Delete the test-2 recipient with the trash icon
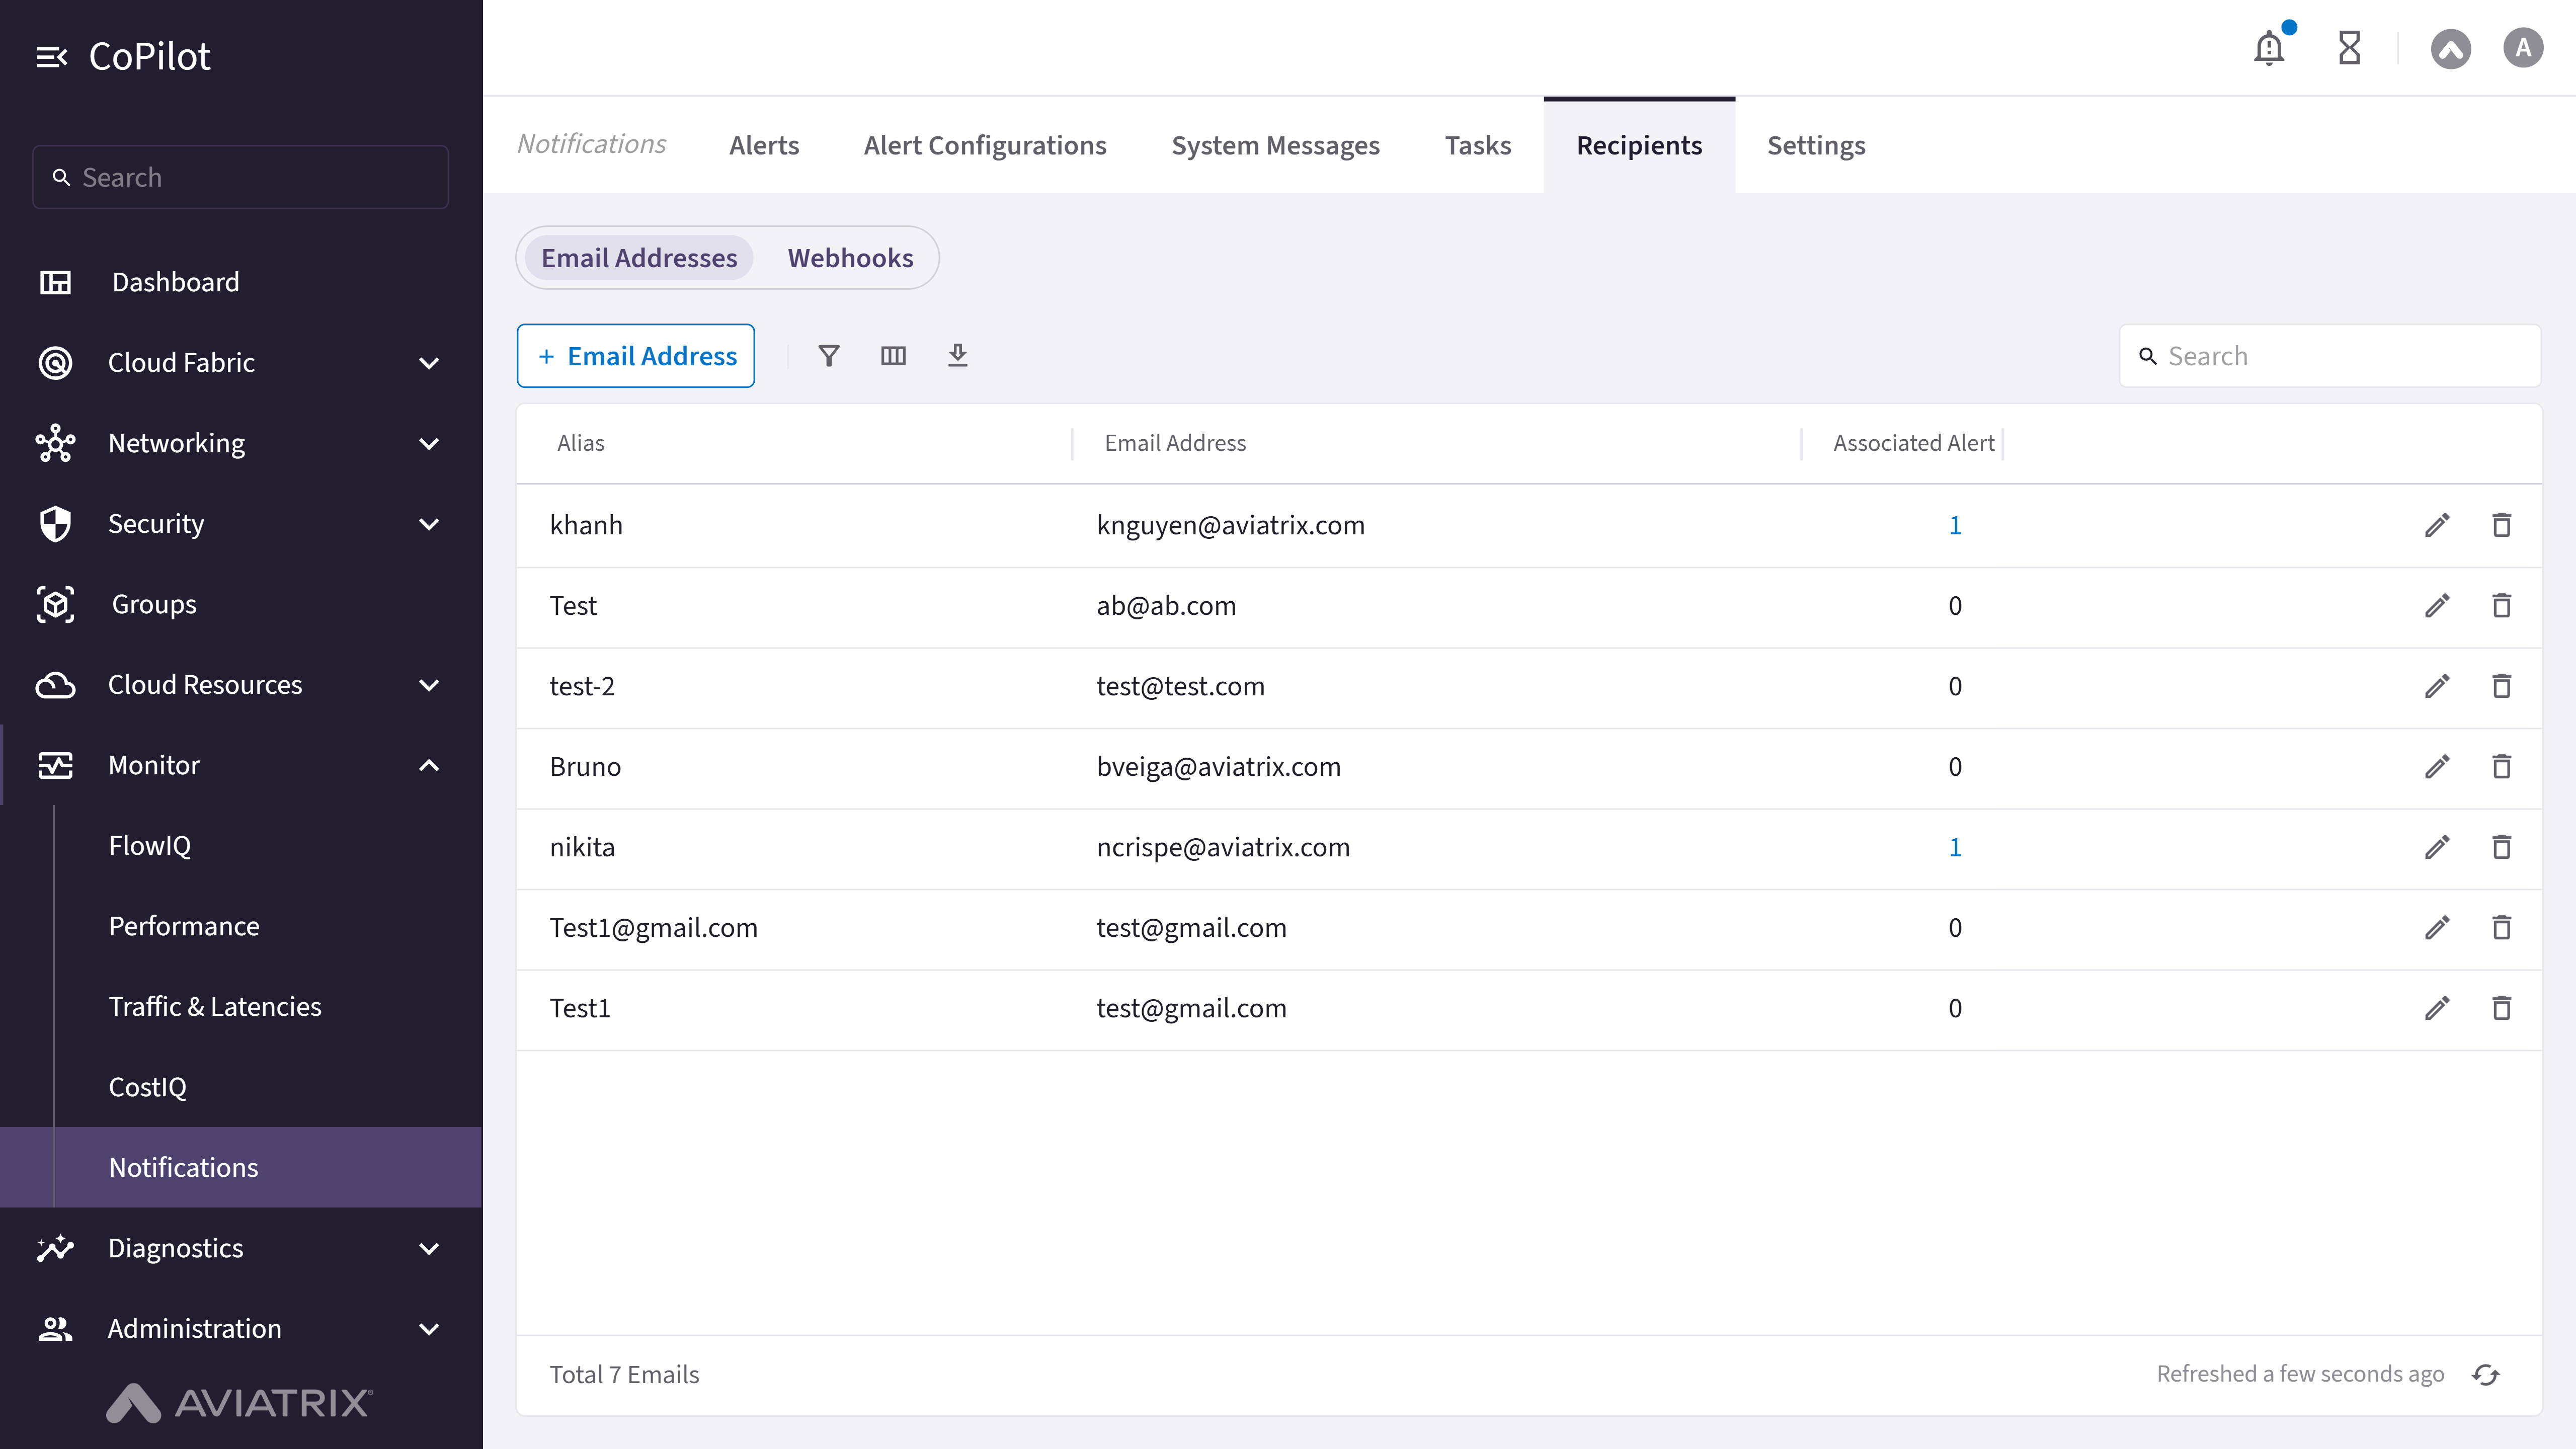This screenshot has height=1449, width=2576. [2501, 686]
